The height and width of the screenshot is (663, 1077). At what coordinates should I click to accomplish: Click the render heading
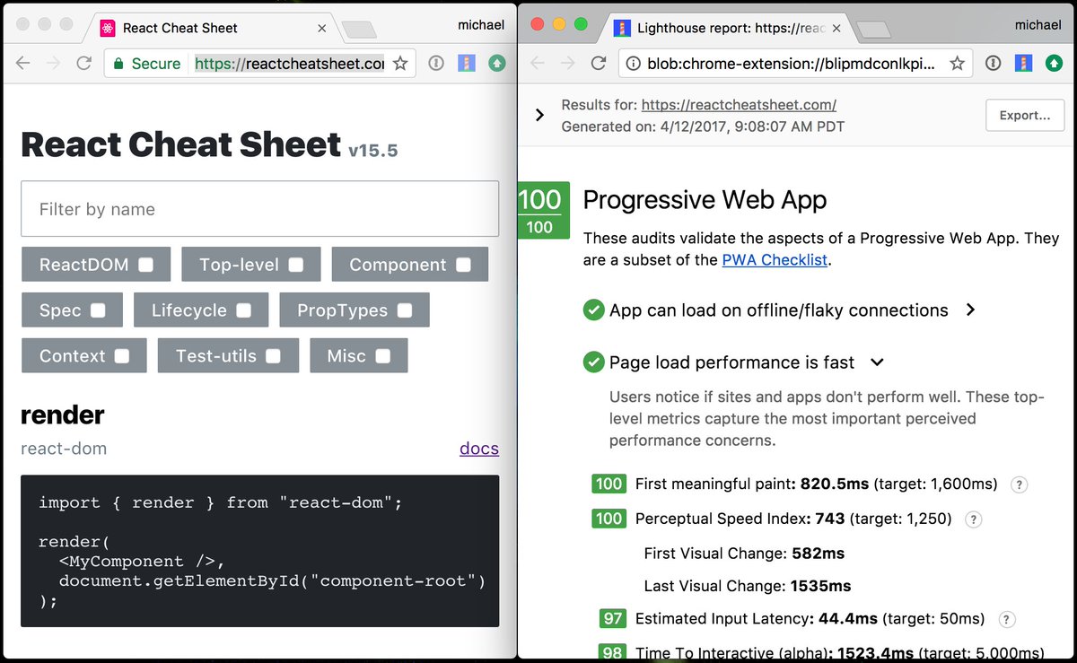[x=63, y=414]
